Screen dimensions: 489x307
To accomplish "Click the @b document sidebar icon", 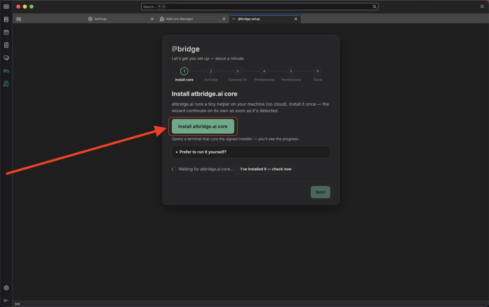I will coord(6,84).
